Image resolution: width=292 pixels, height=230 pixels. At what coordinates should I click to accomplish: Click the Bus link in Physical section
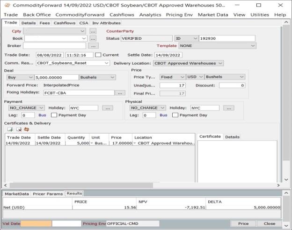(163, 115)
